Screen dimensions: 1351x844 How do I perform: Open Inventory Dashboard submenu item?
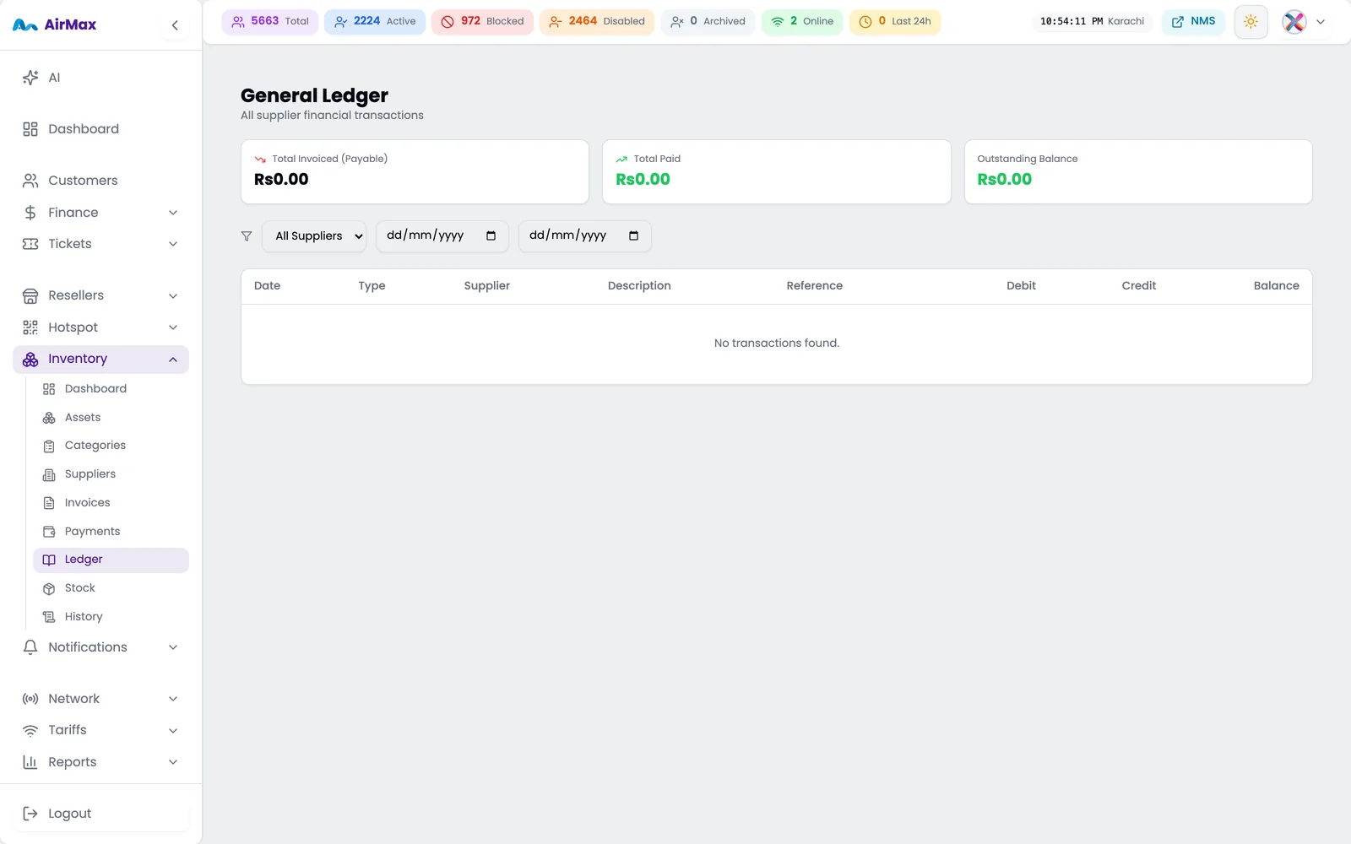(111, 389)
